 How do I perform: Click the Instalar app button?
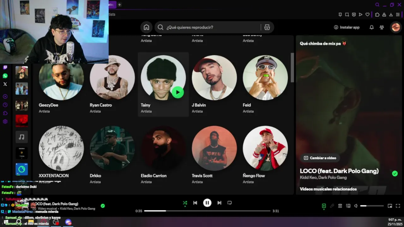coord(347,27)
